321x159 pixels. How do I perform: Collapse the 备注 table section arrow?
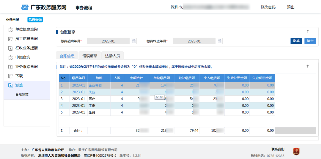(x=308, y=66)
